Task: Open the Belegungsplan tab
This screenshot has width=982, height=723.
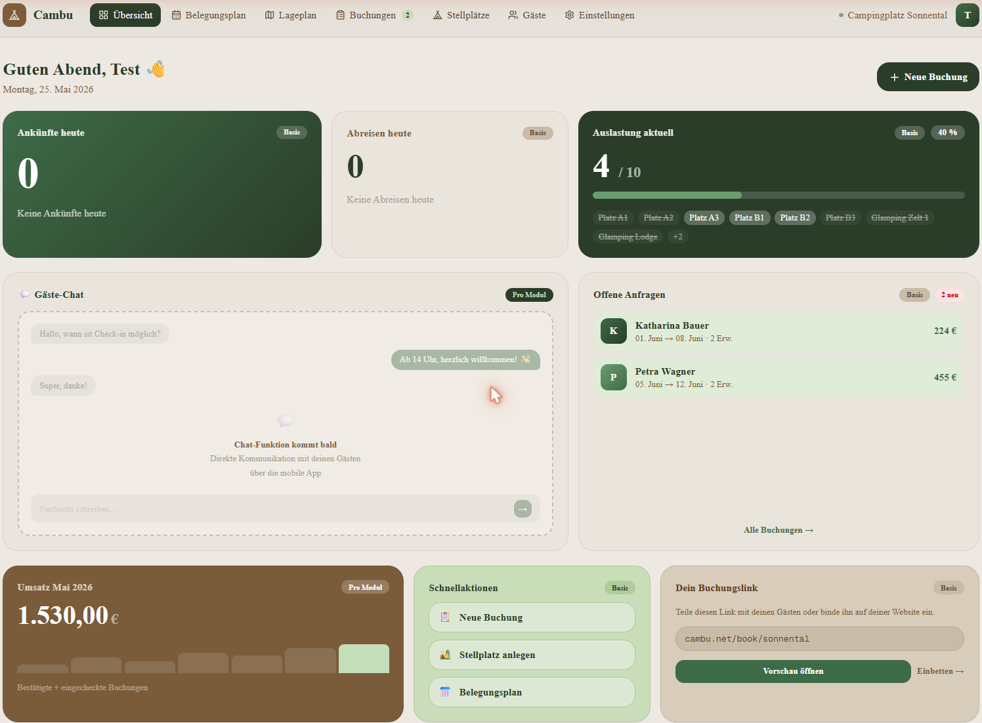Action: pyautogui.click(x=209, y=15)
